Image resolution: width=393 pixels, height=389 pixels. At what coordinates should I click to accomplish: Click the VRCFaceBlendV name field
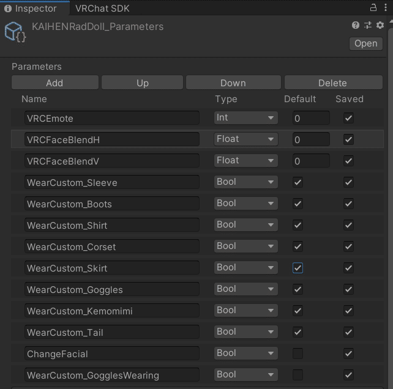tap(112, 161)
